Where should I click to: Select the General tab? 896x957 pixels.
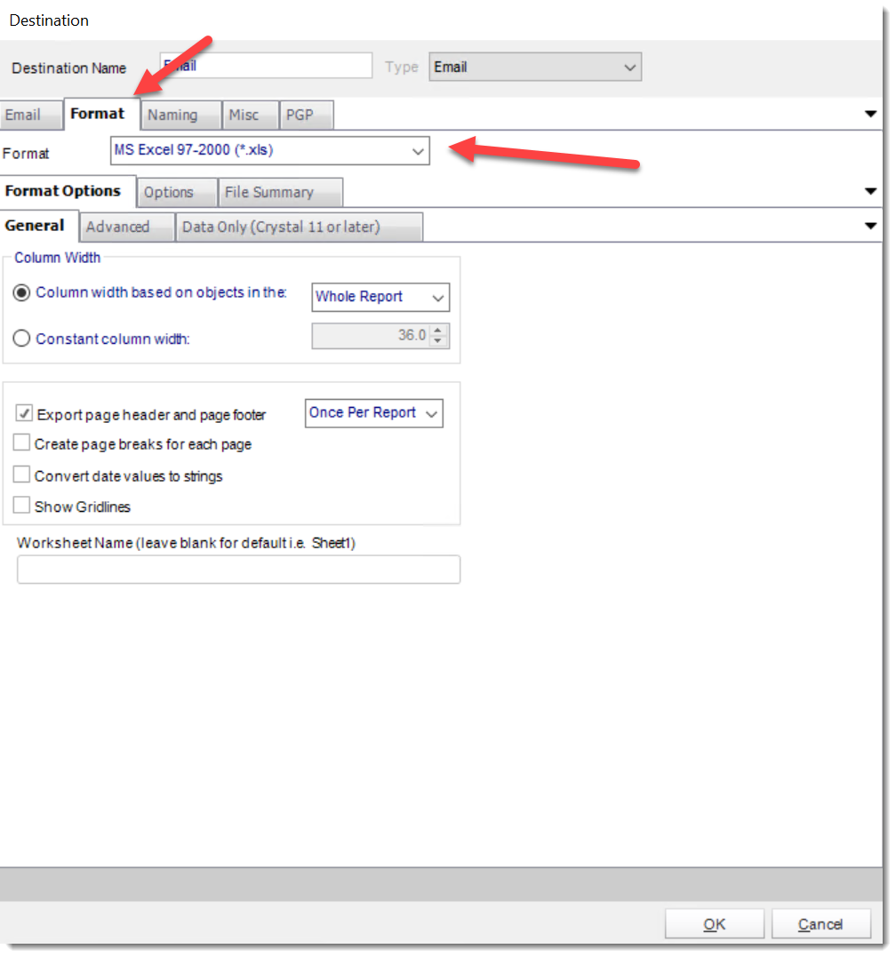tap(38, 226)
